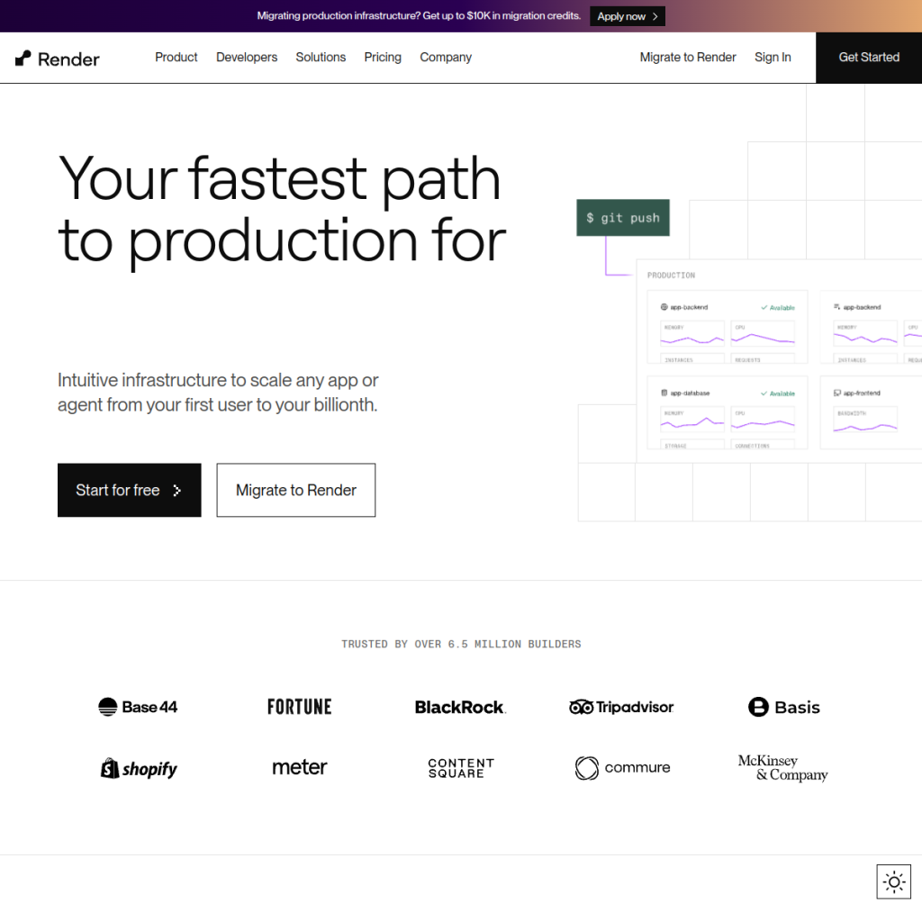The height and width of the screenshot is (922, 922).
Task: Click the Tripadvisor logo
Action: [621, 707]
